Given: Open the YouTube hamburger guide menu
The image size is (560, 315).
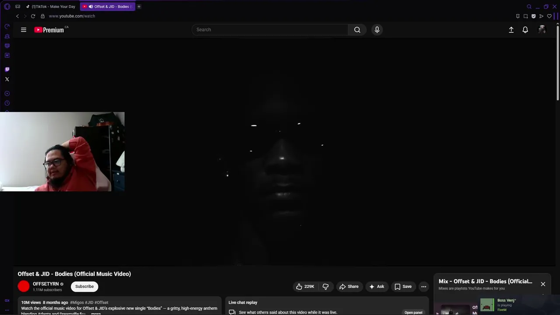Looking at the screenshot, I should 24,30.
